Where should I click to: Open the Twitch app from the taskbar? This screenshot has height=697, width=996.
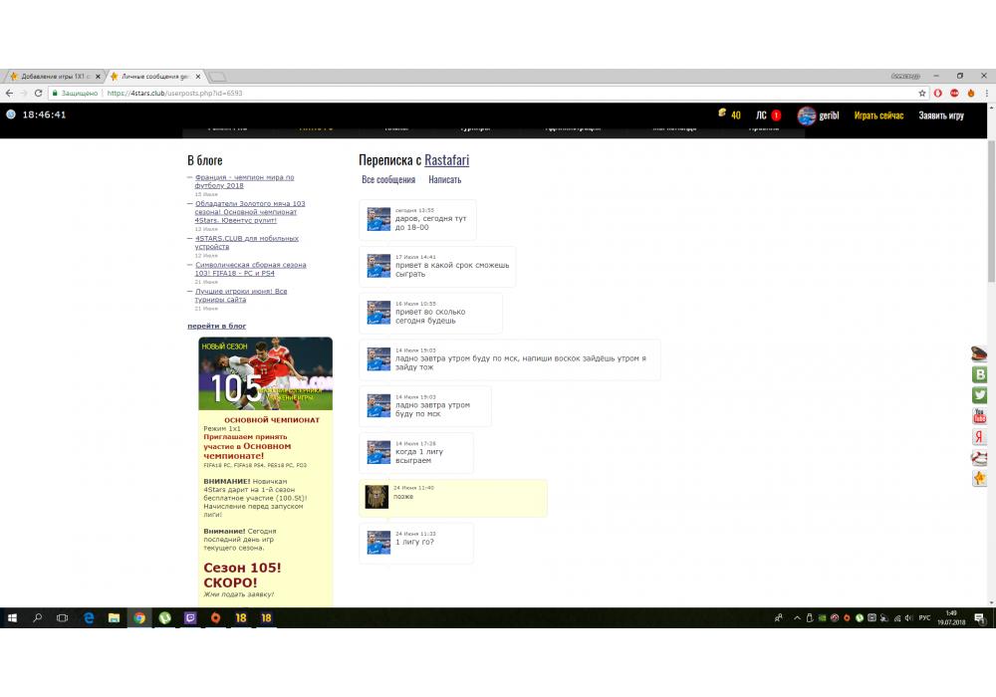pyautogui.click(x=190, y=618)
